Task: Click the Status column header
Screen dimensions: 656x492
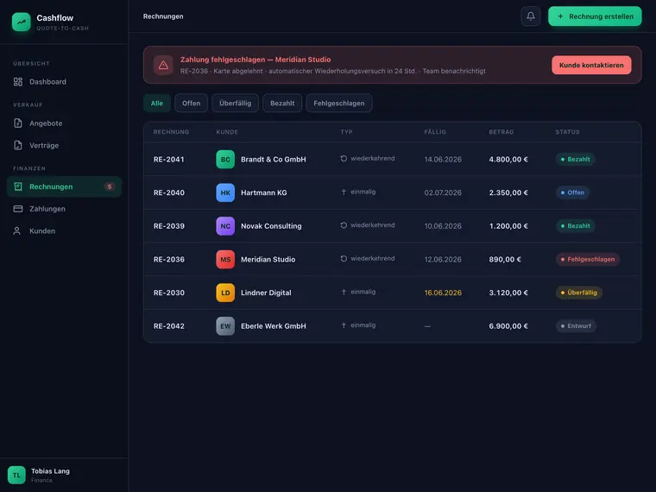Action: [567, 132]
